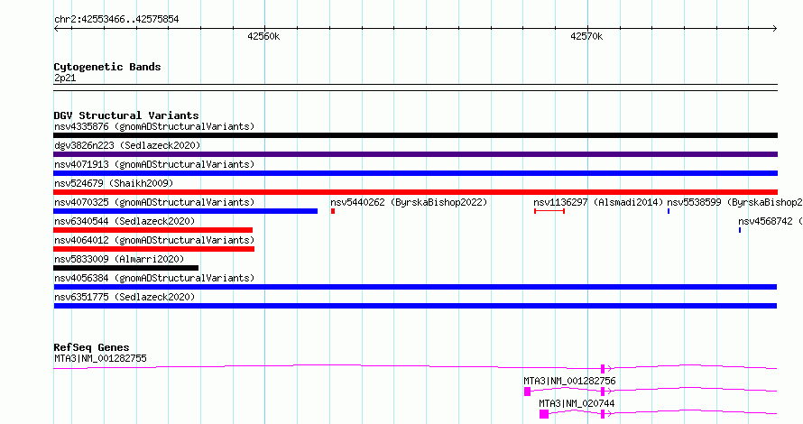
Task: Select the small blue nsv5538599 marker
Action: [x=669, y=211]
